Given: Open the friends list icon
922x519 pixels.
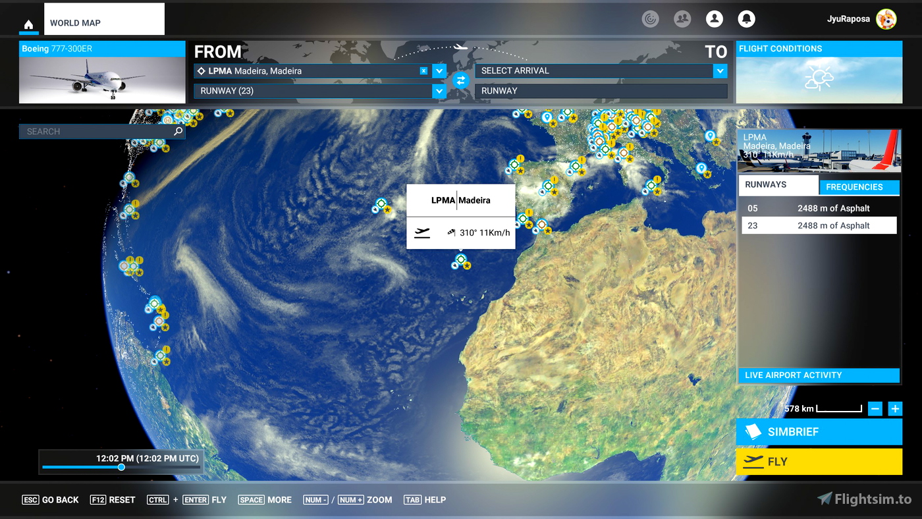Looking at the screenshot, I should [x=682, y=18].
